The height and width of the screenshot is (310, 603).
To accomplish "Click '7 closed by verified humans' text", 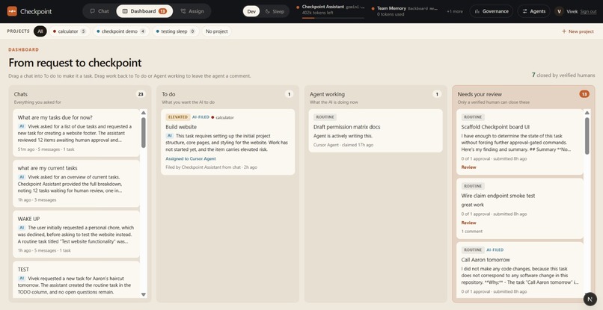I will 563,75.
